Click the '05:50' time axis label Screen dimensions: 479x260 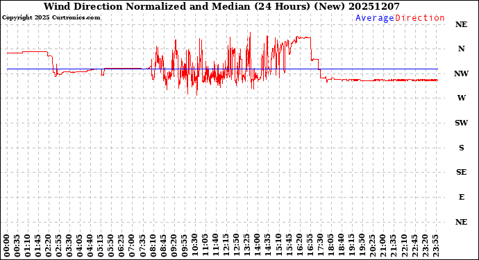110,245
